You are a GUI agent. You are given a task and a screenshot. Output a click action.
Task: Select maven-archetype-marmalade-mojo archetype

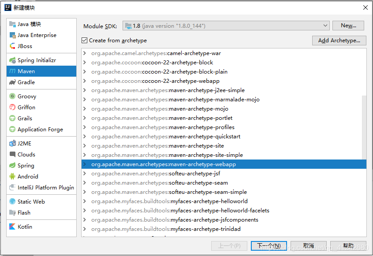click(224, 100)
